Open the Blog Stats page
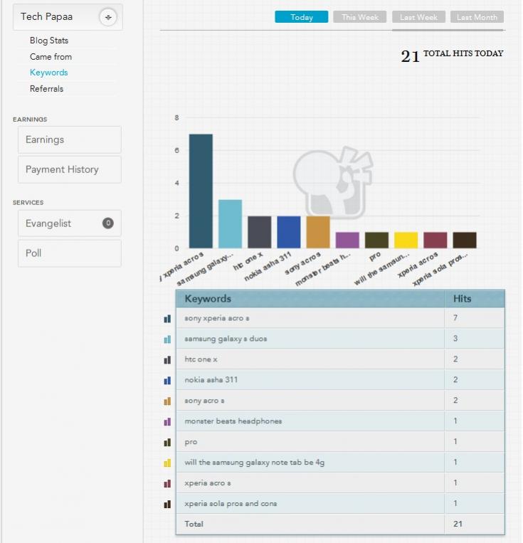523x543 pixels. [49, 41]
